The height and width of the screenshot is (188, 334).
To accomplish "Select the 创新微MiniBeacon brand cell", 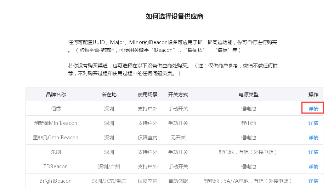I will [56, 123].
